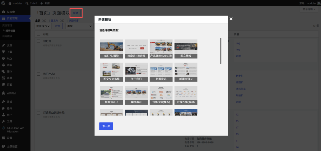This screenshot has height=151, width=321.
Task: Click the 下一步 button
Action: coord(106,126)
